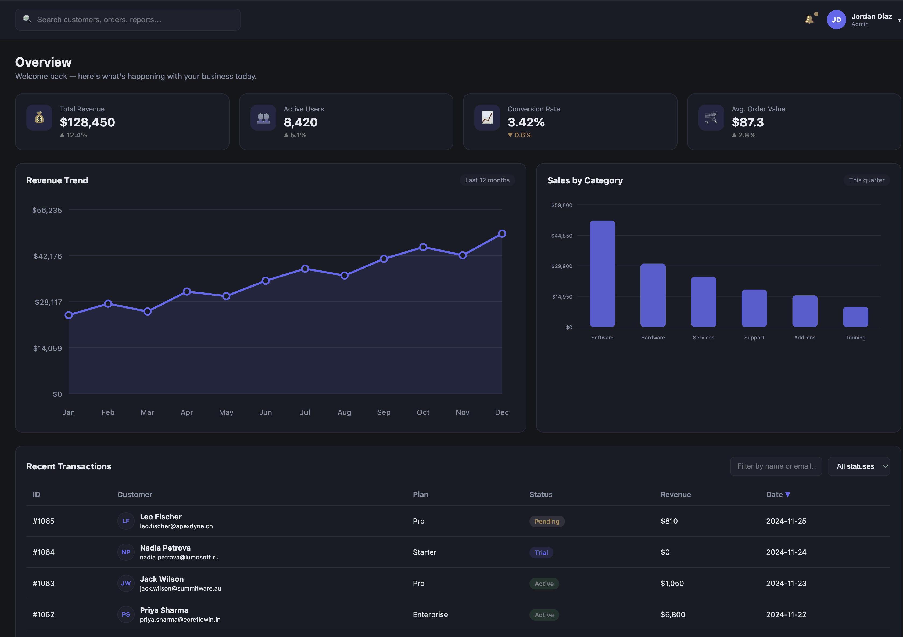
Task: Click the JD user avatar
Action: pos(836,20)
